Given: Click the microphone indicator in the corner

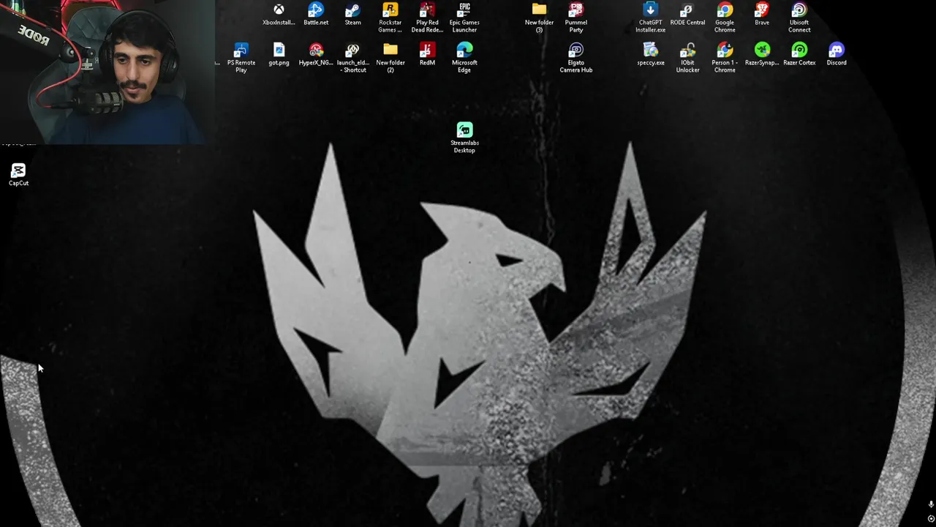Looking at the screenshot, I should click(x=931, y=504).
